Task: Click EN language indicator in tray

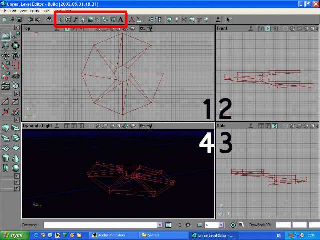Action: pyautogui.click(x=279, y=235)
